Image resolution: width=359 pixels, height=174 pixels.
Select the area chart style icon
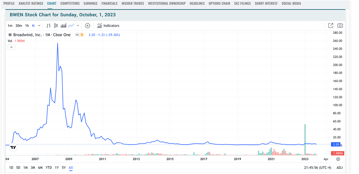point(63,25)
